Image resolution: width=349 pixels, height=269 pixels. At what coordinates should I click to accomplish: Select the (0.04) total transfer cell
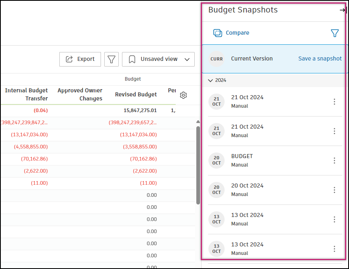click(x=41, y=111)
